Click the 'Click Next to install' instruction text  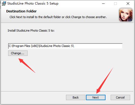(58, 17)
